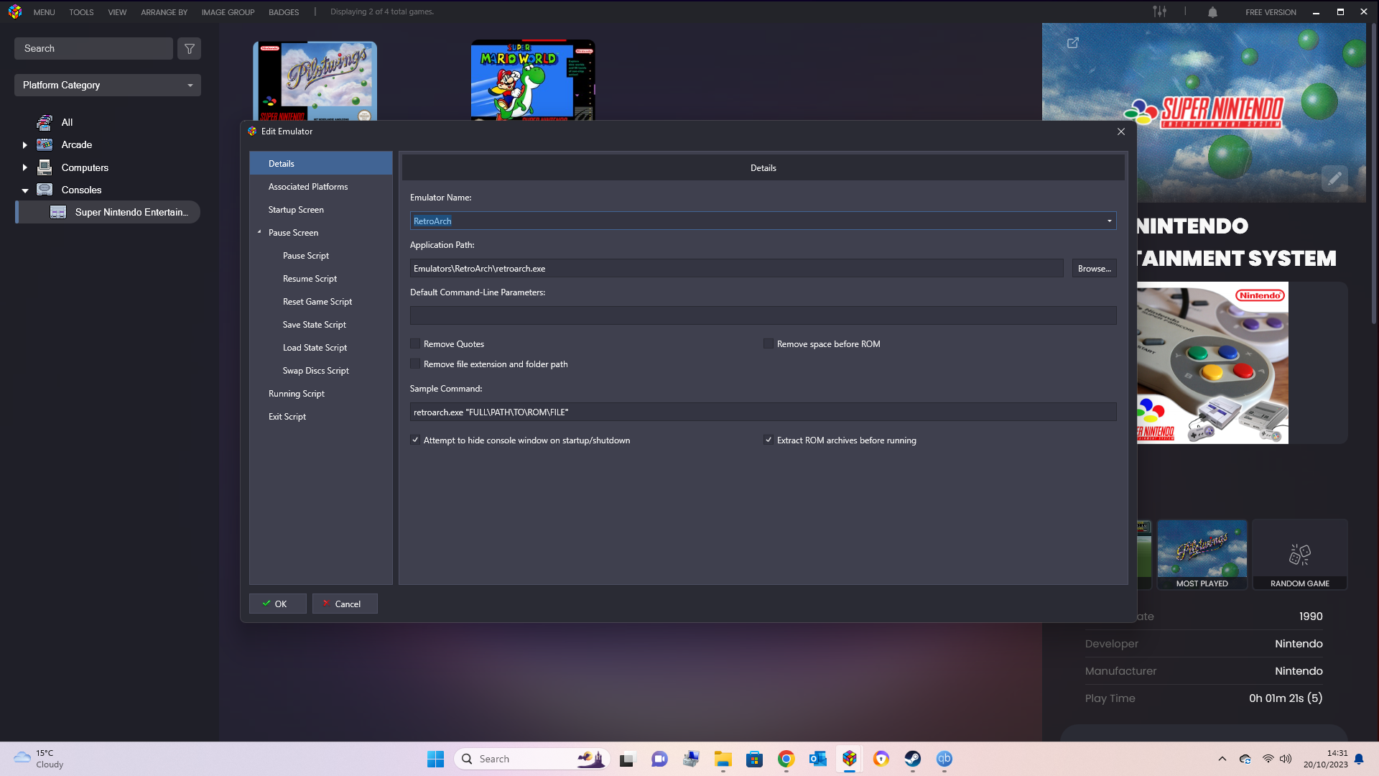Select the Pause Script section
The height and width of the screenshot is (776, 1379).
pos(321,256)
